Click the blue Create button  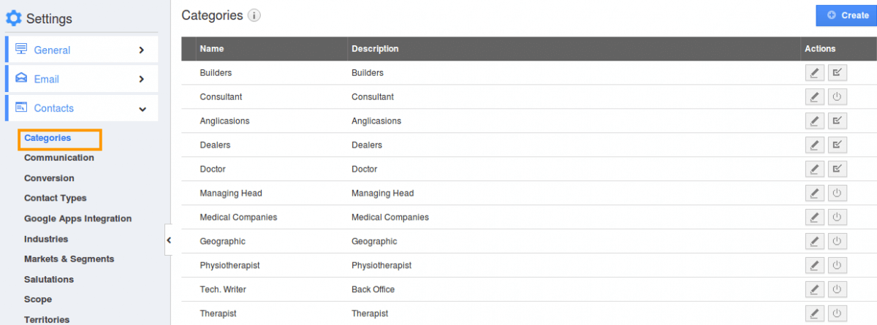point(846,15)
